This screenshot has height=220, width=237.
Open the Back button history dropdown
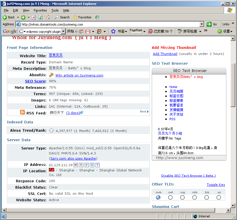(18, 17)
